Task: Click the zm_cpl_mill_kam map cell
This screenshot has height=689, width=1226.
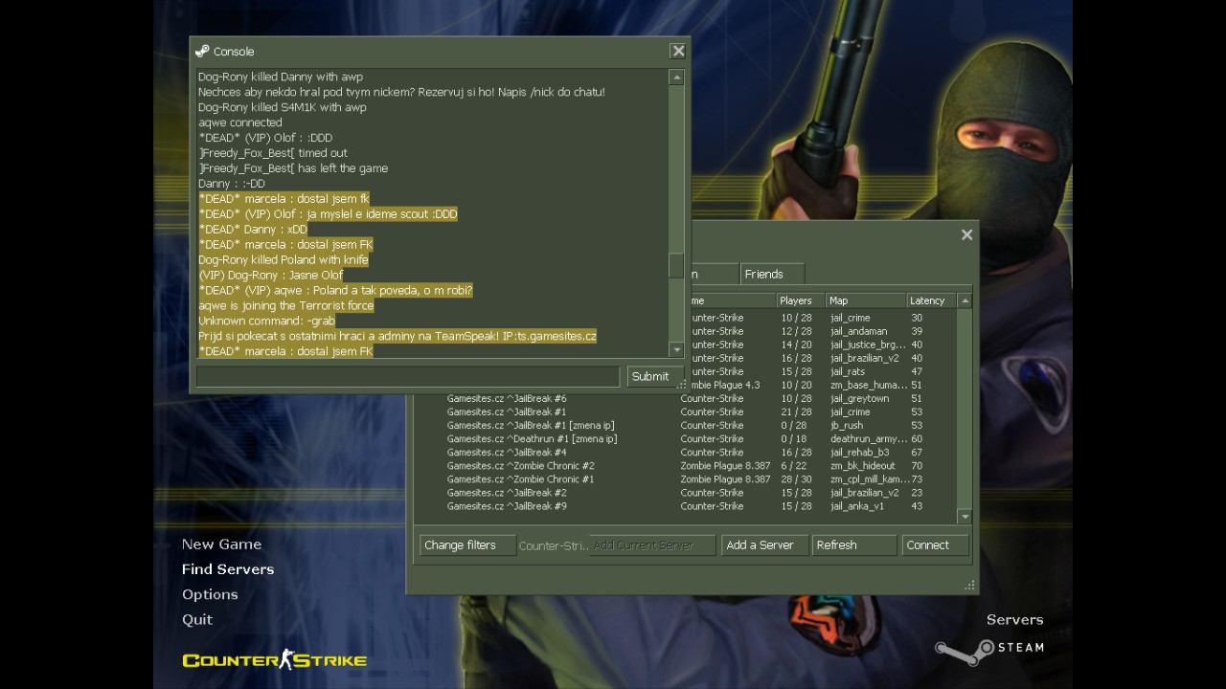Action: [x=869, y=478]
